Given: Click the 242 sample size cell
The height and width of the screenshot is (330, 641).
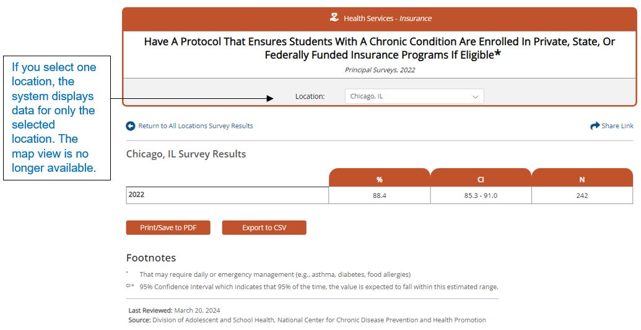Looking at the screenshot, I should [582, 195].
